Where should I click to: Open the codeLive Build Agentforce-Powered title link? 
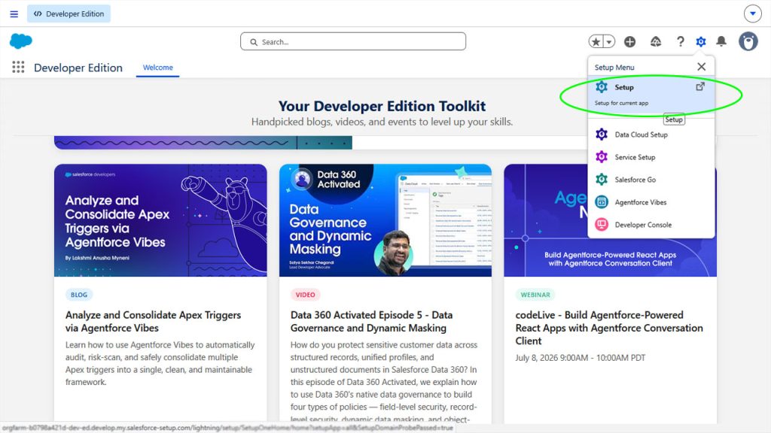[x=608, y=328]
